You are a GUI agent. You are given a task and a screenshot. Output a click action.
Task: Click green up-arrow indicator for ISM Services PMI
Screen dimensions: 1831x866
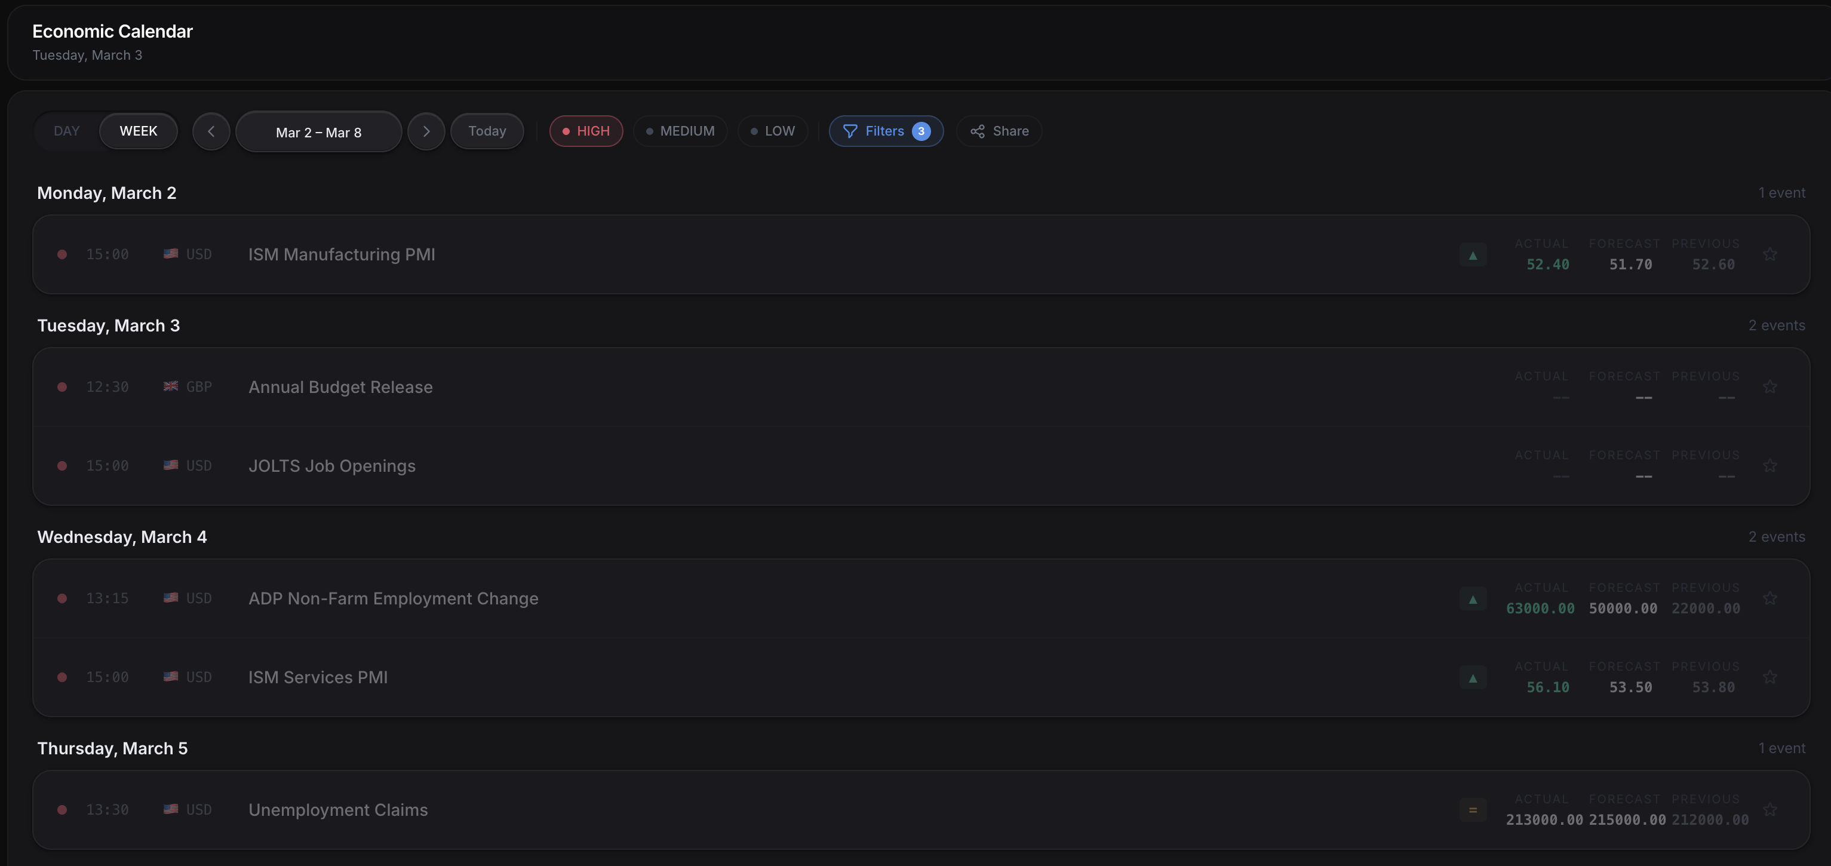(x=1472, y=678)
